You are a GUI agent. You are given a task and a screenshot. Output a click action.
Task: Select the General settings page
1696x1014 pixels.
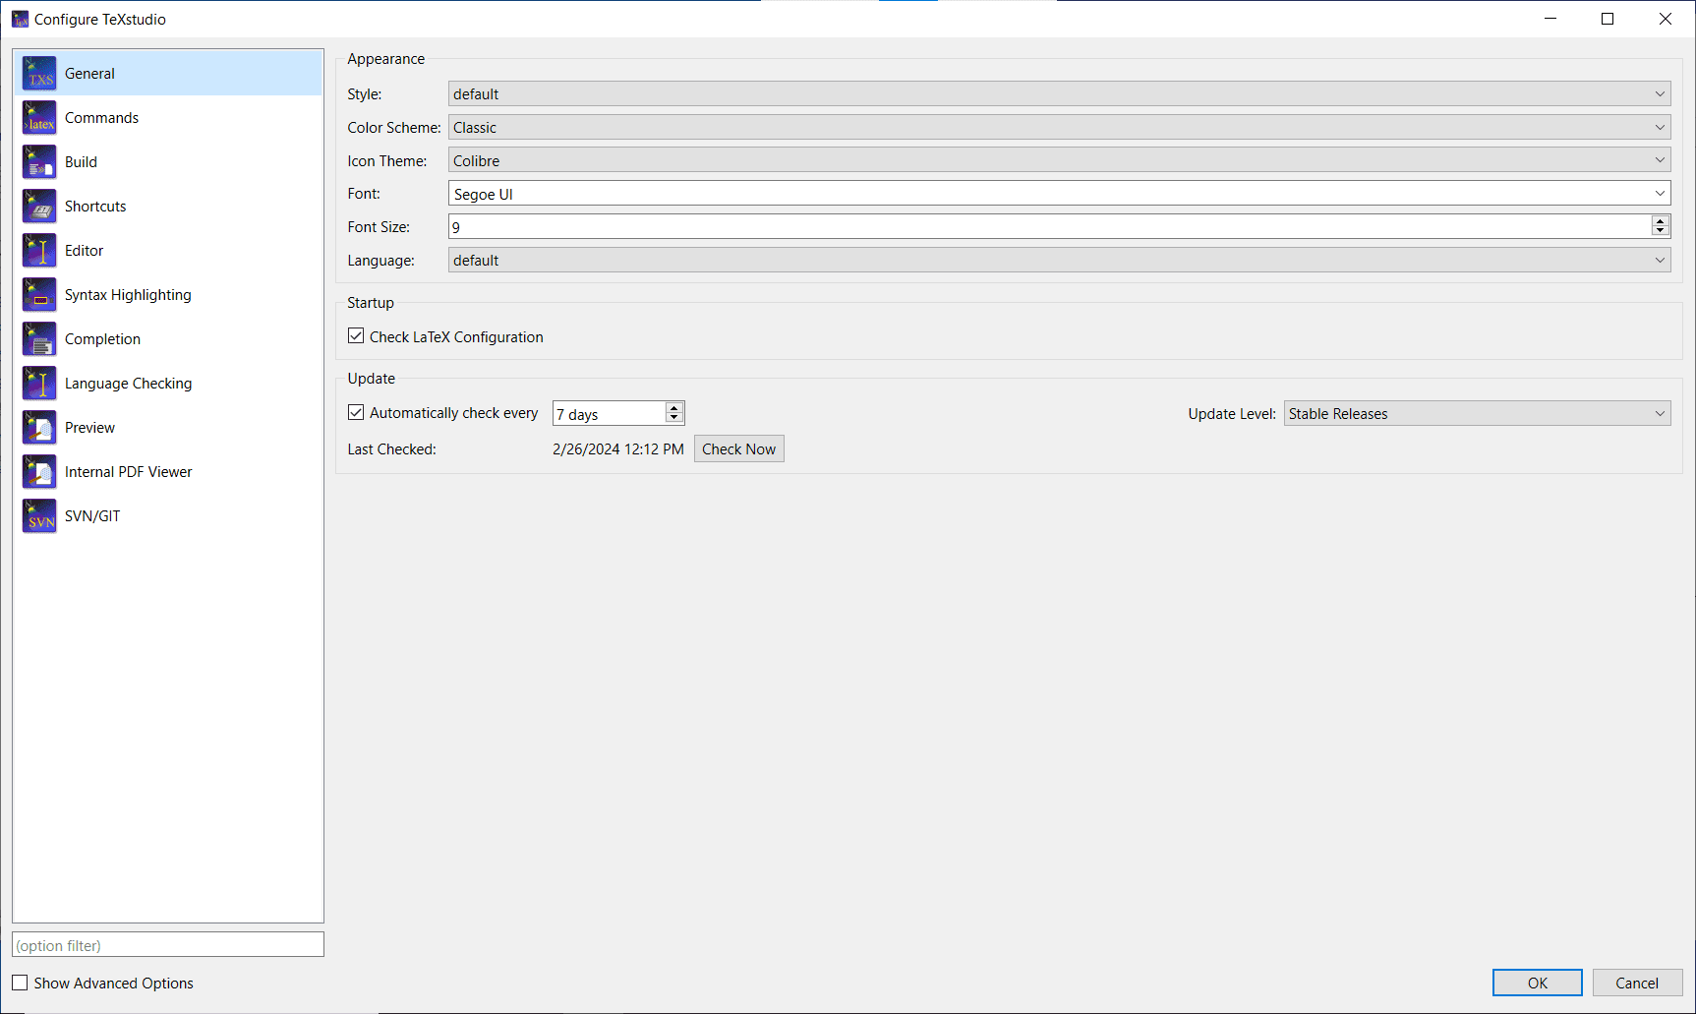coord(168,74)
